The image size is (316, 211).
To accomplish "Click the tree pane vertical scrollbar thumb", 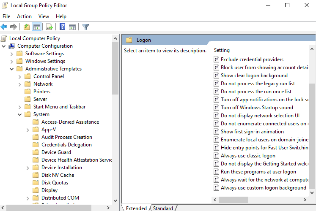I will coord(115,68).
